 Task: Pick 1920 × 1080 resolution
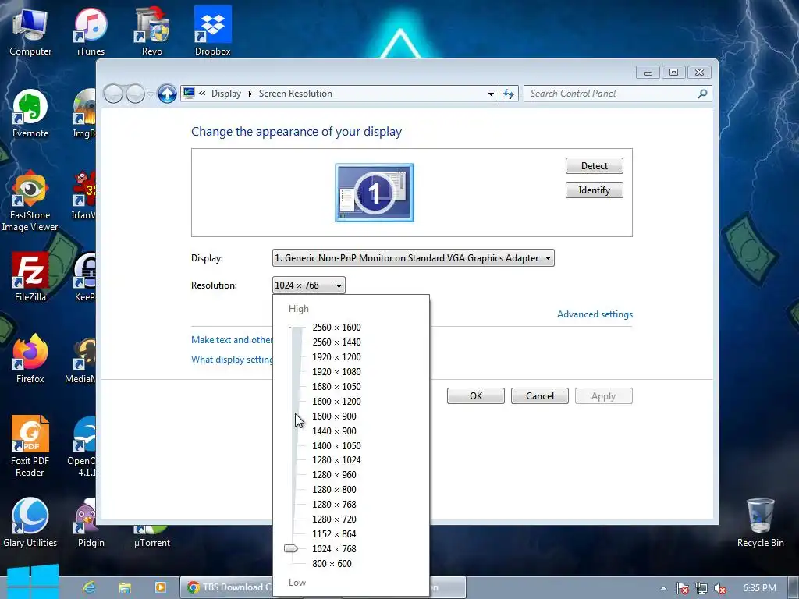[x=336, y=372]
